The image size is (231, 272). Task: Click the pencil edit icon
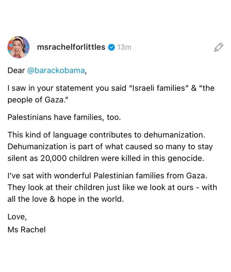[x=218, y=47]
